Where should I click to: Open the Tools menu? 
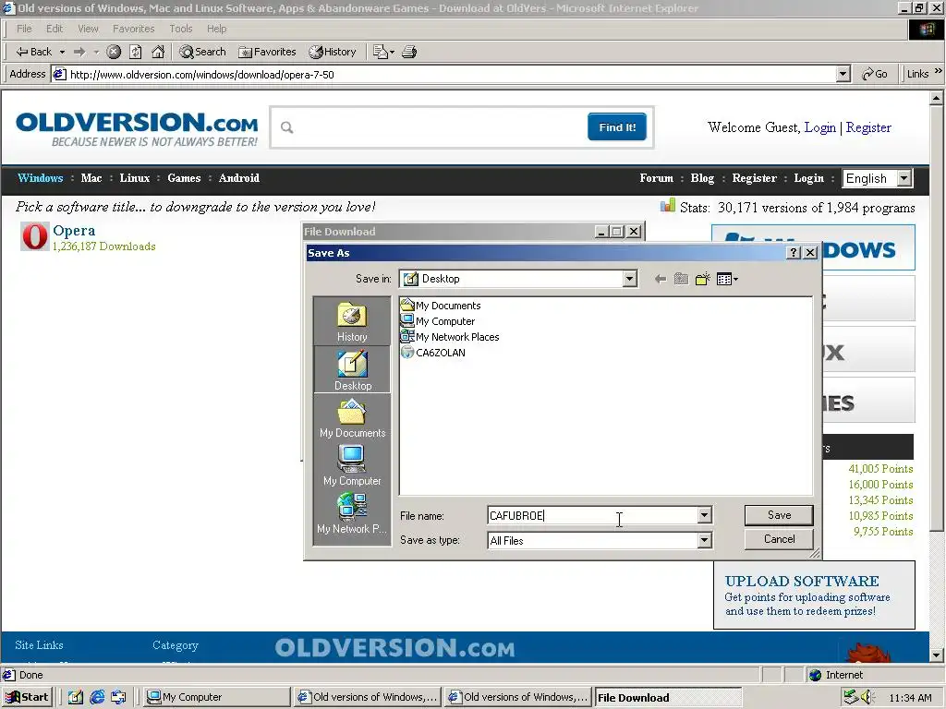180,29
